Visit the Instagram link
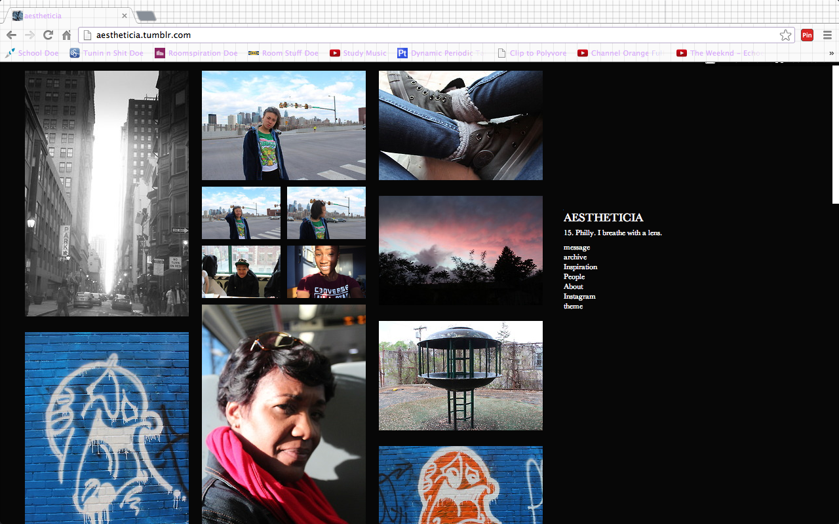 tap(579, 297)
